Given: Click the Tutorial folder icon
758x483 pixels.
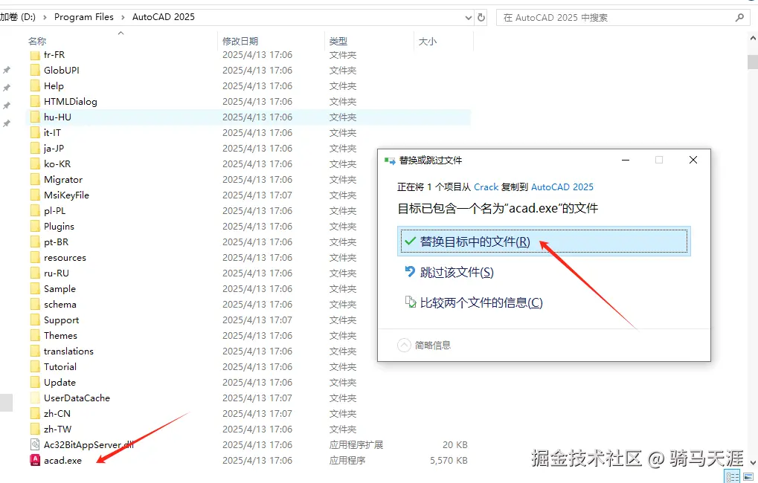Looking at the screenshot, I should tap(35, 366).
